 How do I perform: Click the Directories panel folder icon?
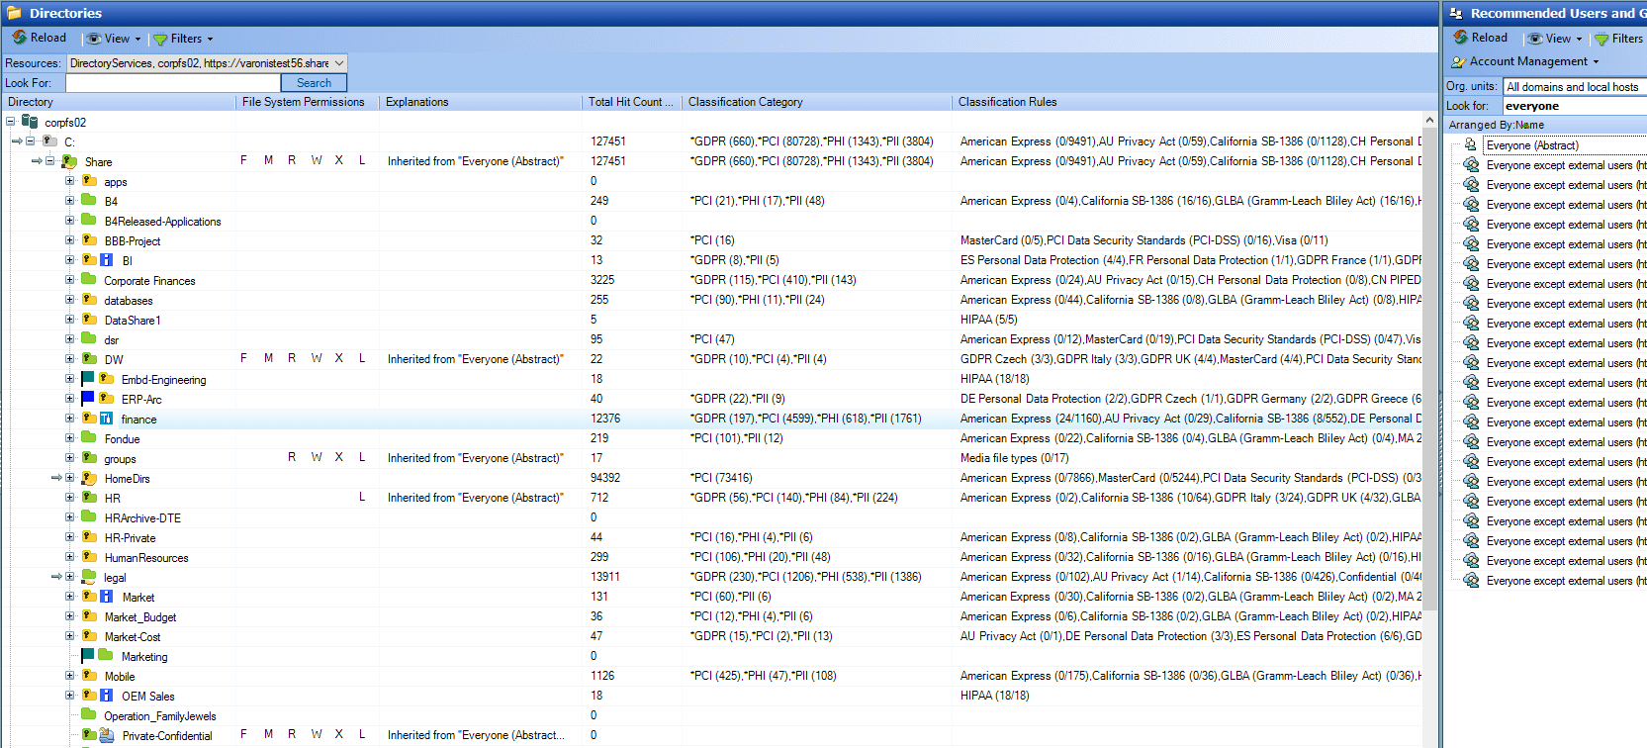click(15, 13)
